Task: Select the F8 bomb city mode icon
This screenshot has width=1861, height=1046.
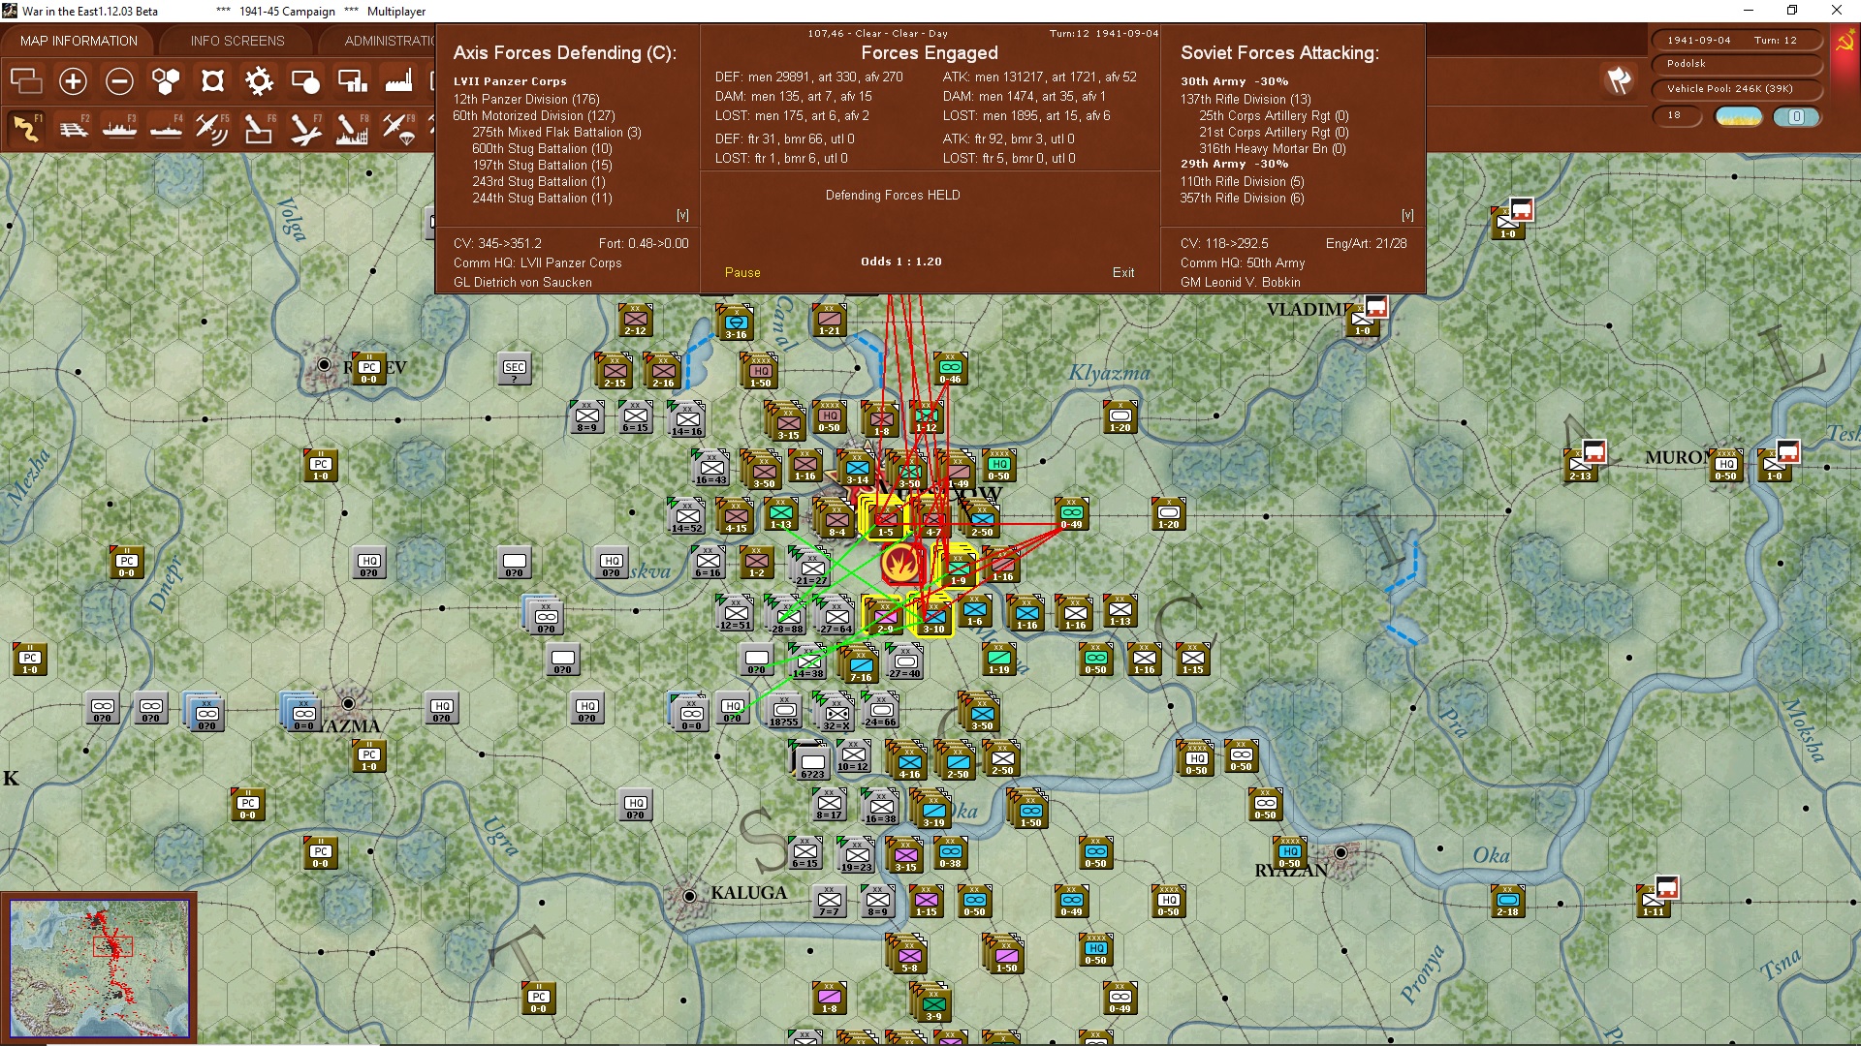Action: pyautogui.click(x=352, y=129)
